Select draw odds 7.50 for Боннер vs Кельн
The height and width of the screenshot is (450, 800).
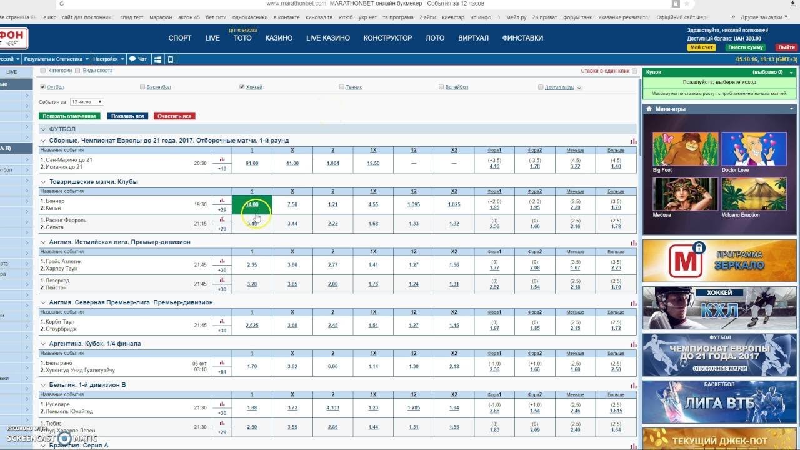[x=292, y=205]
